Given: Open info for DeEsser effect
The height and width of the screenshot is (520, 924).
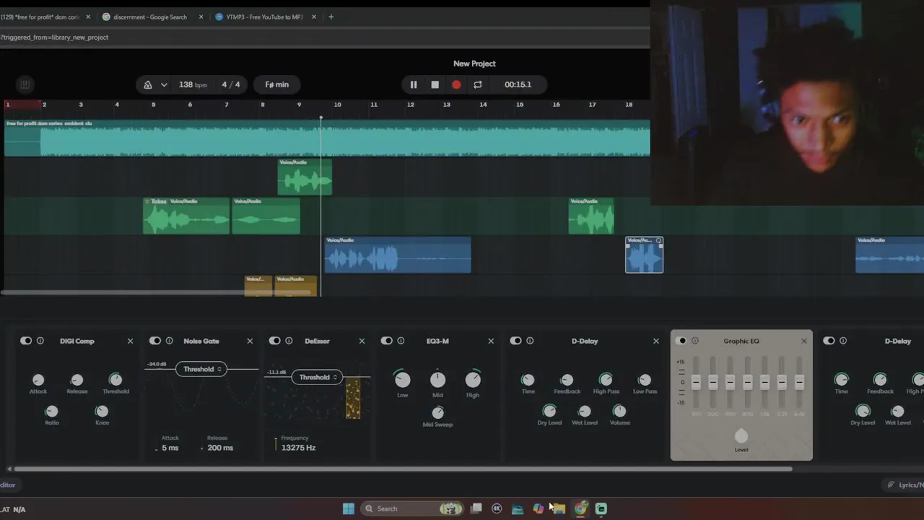Looking at the screenshot, I should [x=289, y=341].
